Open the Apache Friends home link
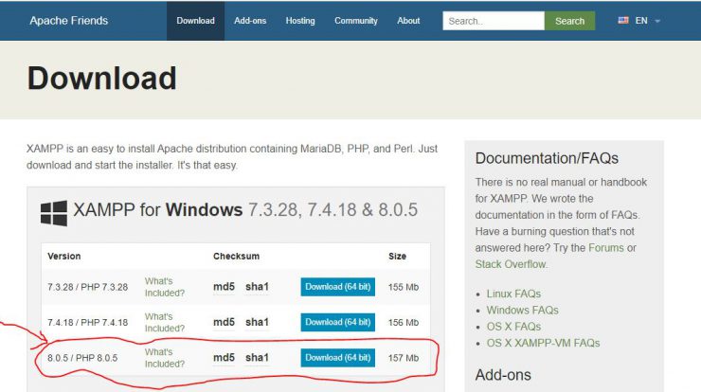The height and width of the screenshot is (392, 701). pos(69,21)
